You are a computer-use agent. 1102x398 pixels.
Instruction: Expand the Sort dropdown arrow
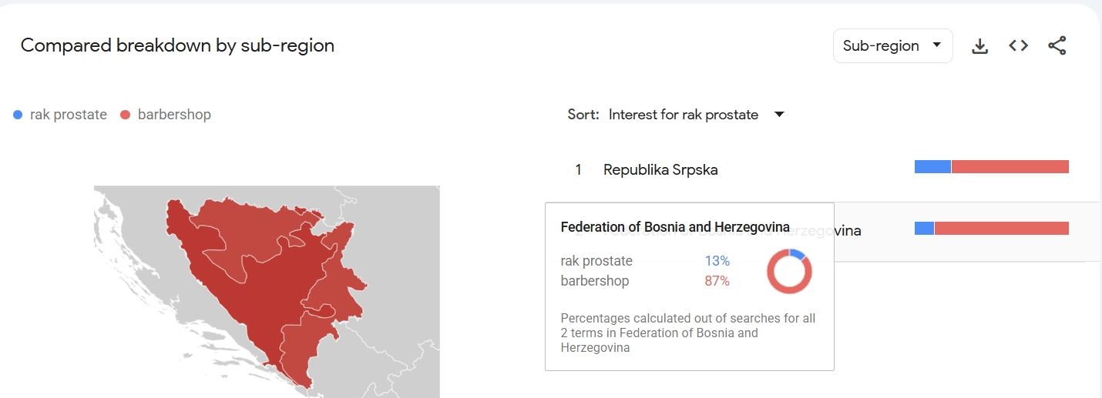[x=779, y=115]
